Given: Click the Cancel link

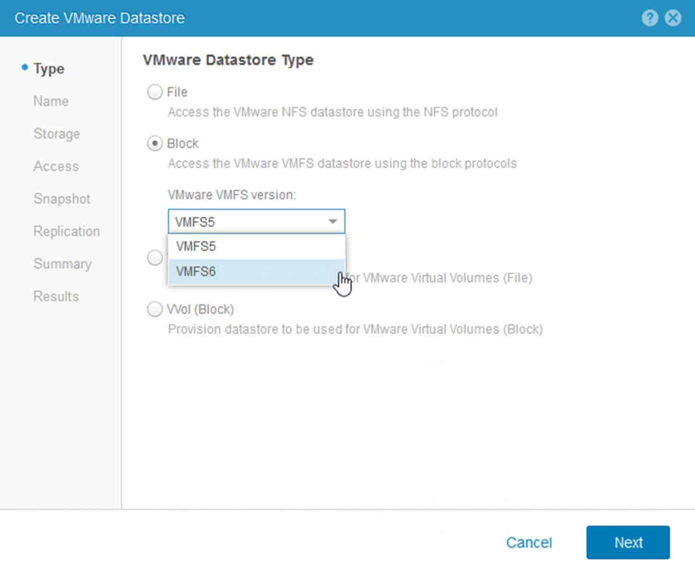Looking at the screenshot, I should 529,542.
